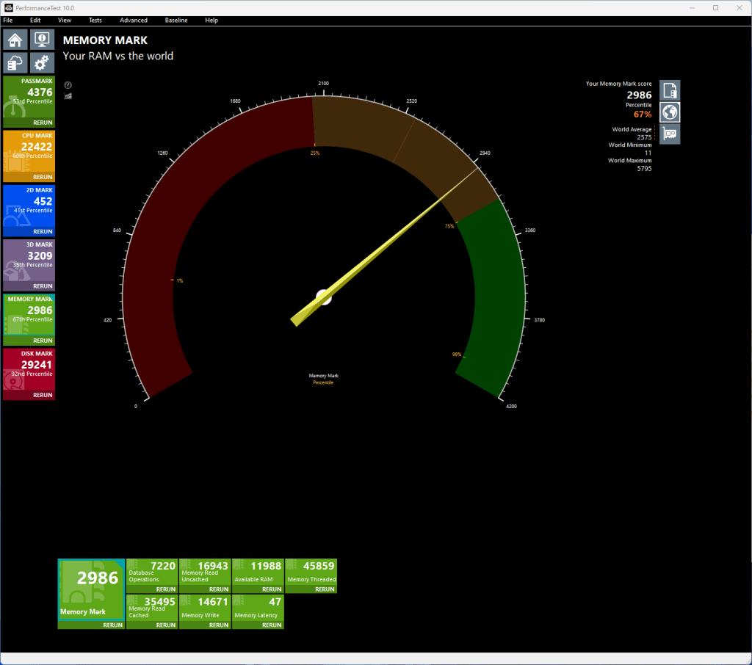Click the World Average 2575 value
Viewport: 752px width, 665px height.
(644, 137)
